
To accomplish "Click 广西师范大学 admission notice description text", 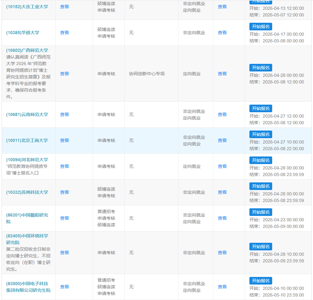I will pos(28,77).
